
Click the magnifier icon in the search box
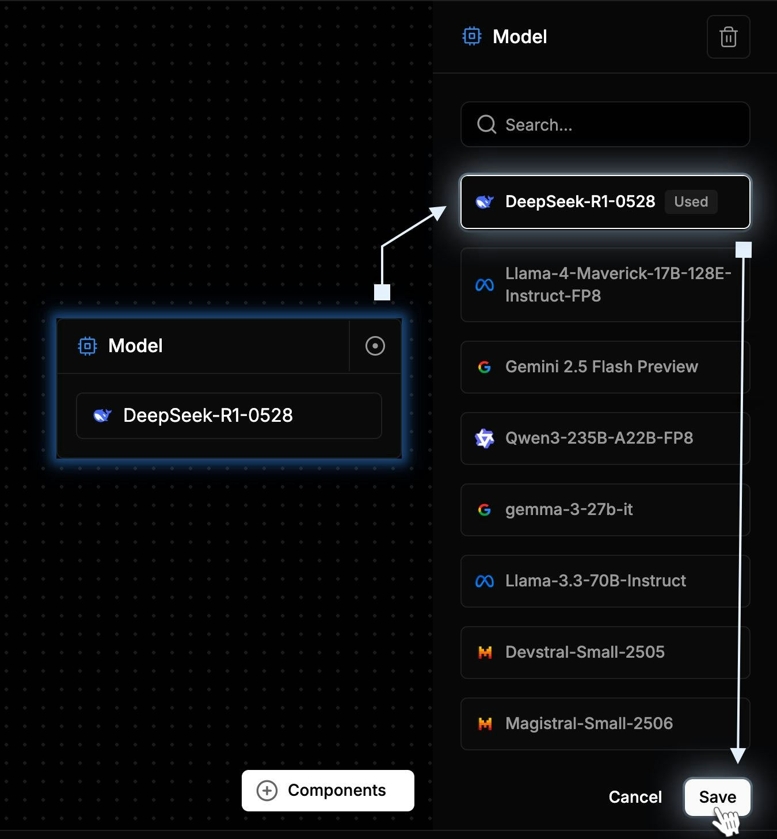tap(487, 124)
